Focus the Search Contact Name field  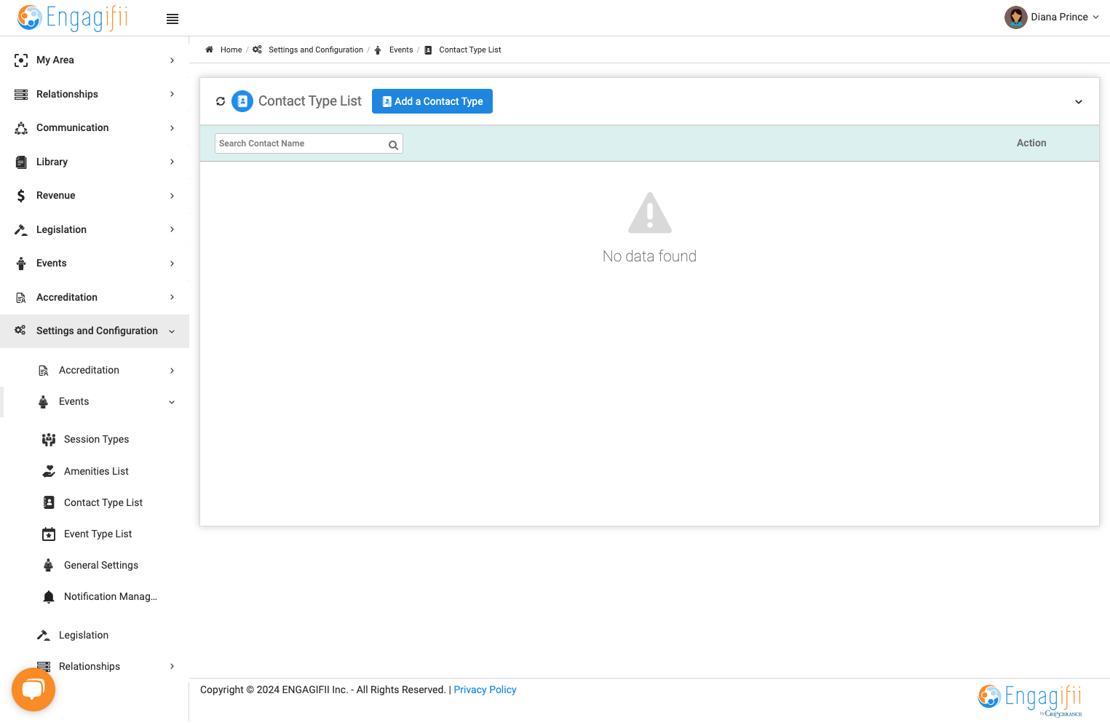tap(309, 143)
